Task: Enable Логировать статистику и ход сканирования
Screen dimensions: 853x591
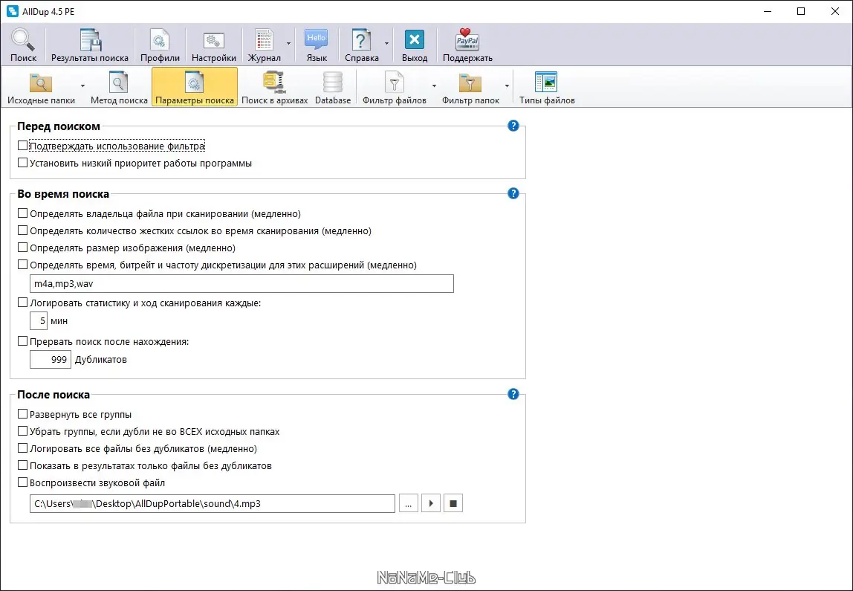Action: pyautogui.click(x=22, y=303)
